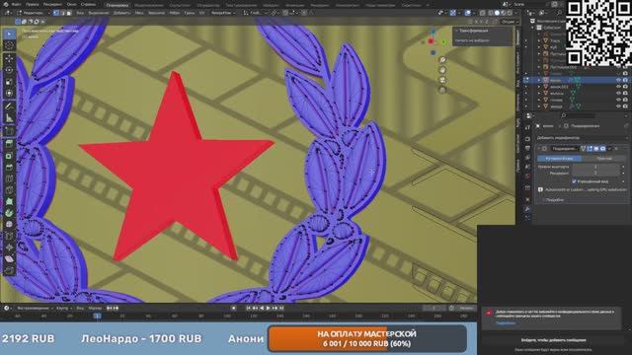This screenshot has width=632, height=355.
Task: Open the Справка menu
Action: pyautogui.click(x=88, y=4)
